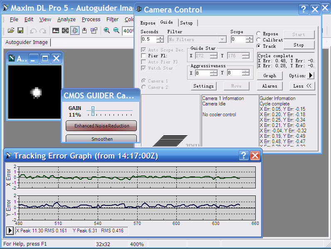The height and width of the screenshot is (249, 331).
Task: Toggle the Pier Flip checkbox
Action: coord(143,56)
